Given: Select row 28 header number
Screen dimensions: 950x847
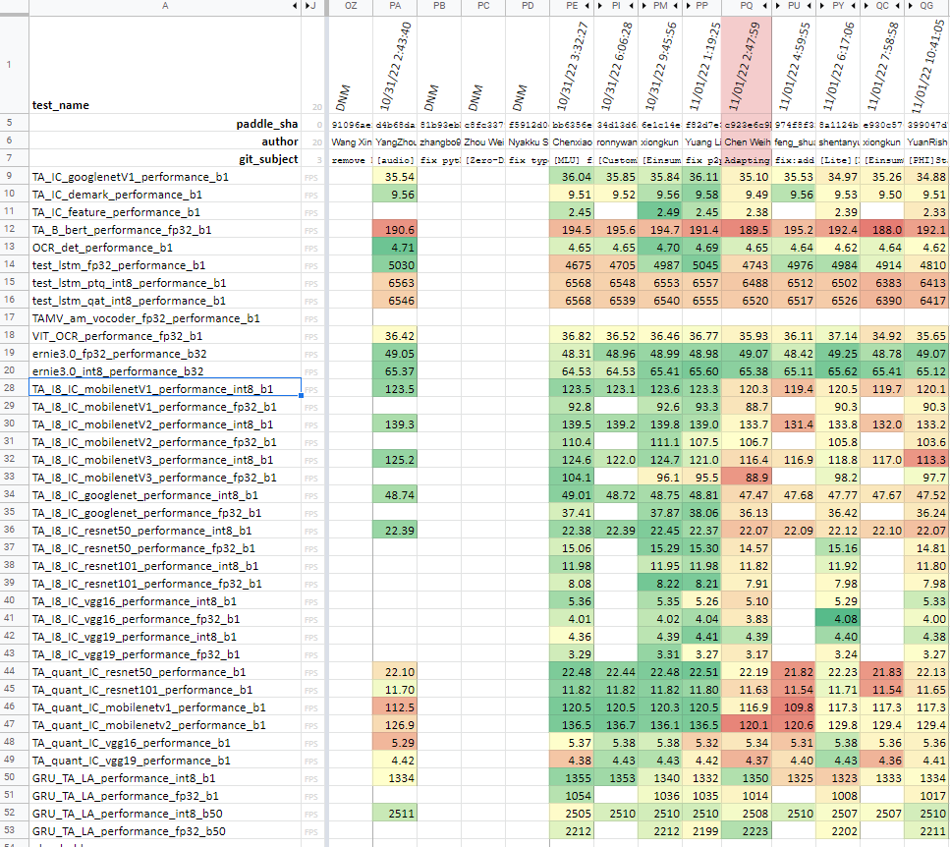Looking at the screenshot, I should [x=9, y=388].
